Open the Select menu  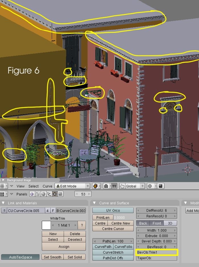(34, 186)
